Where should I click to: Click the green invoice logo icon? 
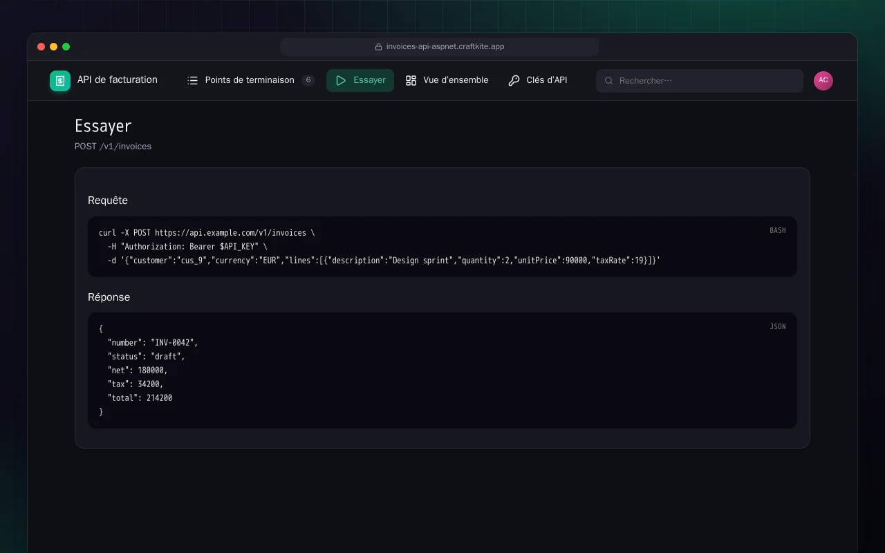point(60,81)
